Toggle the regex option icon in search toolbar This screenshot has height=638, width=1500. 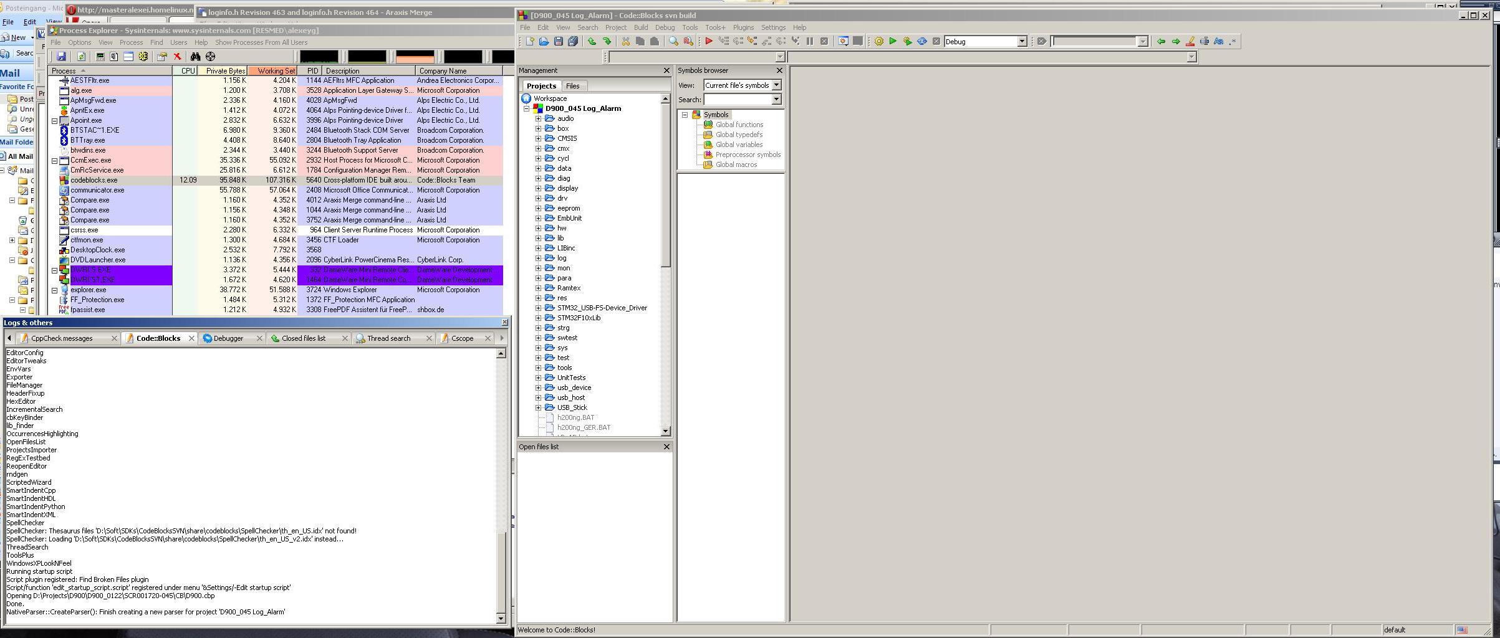pos(1233,42)
